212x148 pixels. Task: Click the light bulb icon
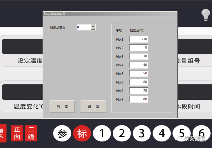[205, 15]
